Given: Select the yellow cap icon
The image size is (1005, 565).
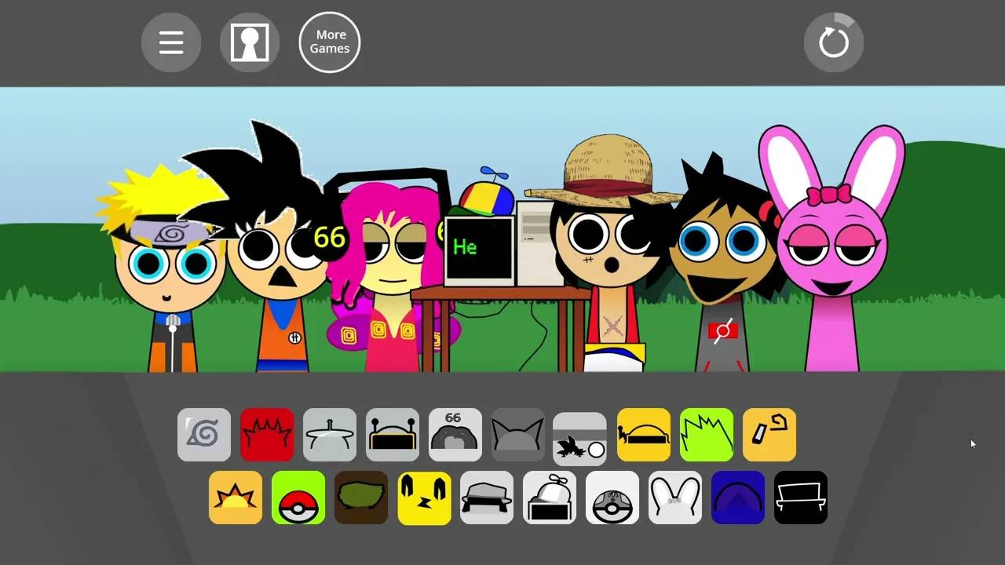Looking at the screenshot, I should click(x=644, y=435).
